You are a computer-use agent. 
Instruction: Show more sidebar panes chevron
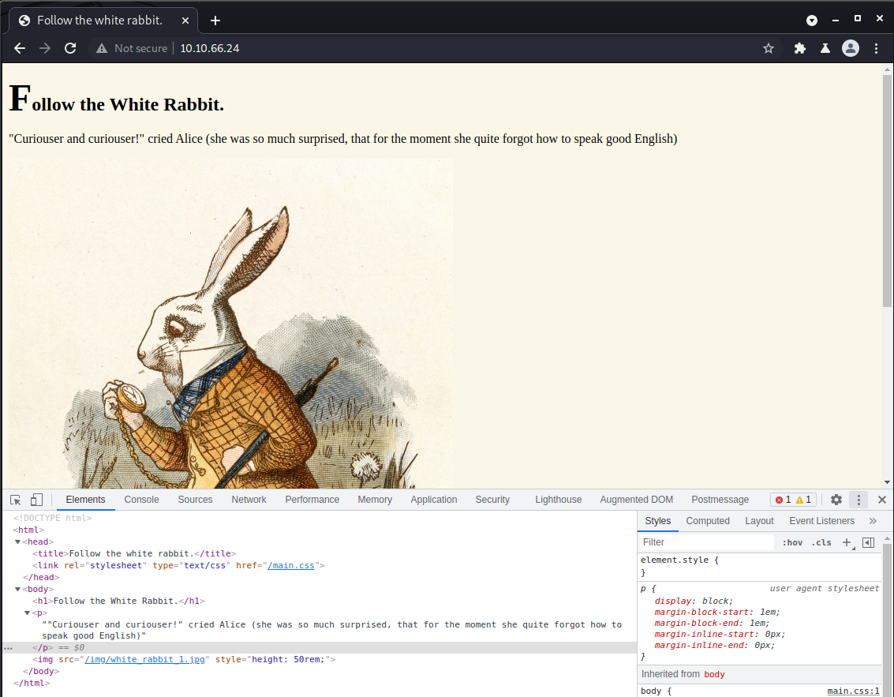(873, 521)
